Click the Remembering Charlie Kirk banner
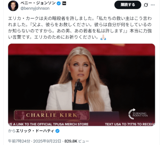160x145 pixels. [52, 115]
